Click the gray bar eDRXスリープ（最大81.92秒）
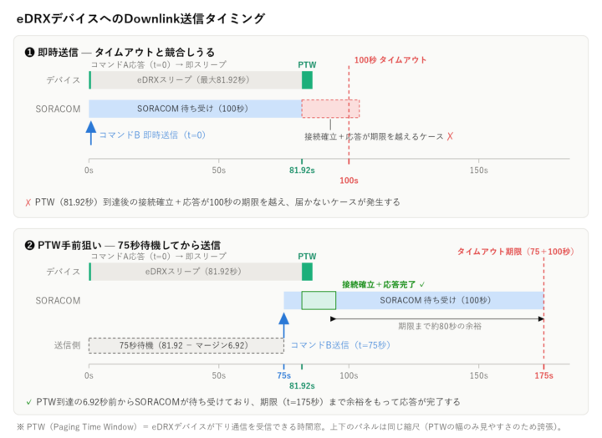The height and width of the screenshot is (438, 602). click(x=196, y=80)
